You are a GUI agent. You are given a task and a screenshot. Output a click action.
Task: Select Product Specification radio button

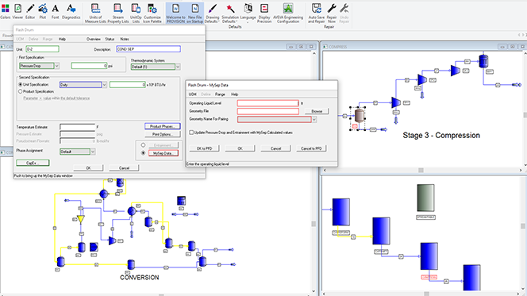21,91
